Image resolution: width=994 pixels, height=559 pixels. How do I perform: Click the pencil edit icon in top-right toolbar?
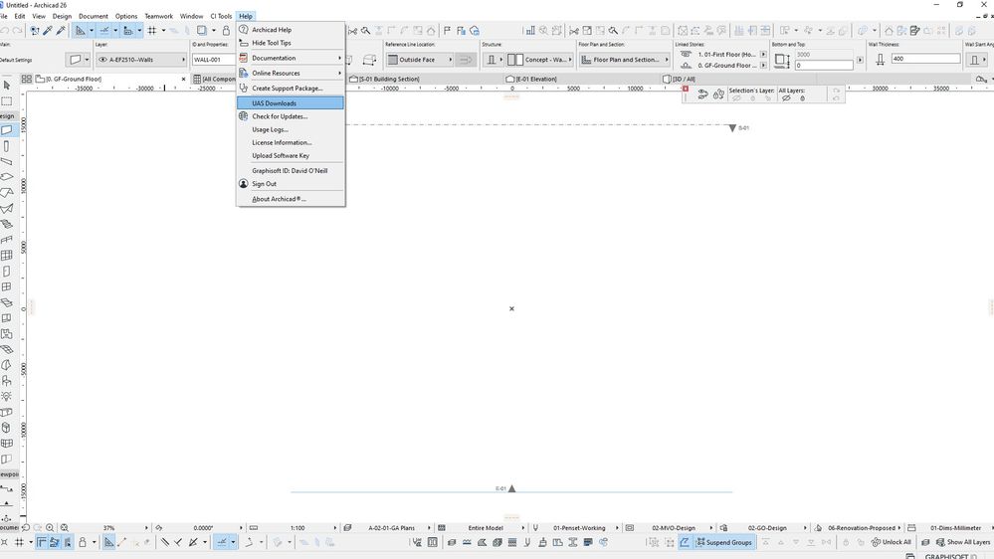914,31
